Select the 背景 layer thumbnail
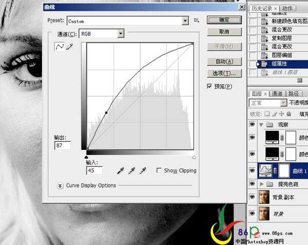The image size is (308, 245). 264,214
